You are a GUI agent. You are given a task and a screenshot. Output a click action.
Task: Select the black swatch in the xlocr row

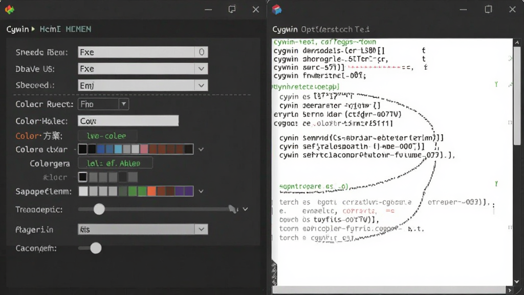click(x=82, y=177)
